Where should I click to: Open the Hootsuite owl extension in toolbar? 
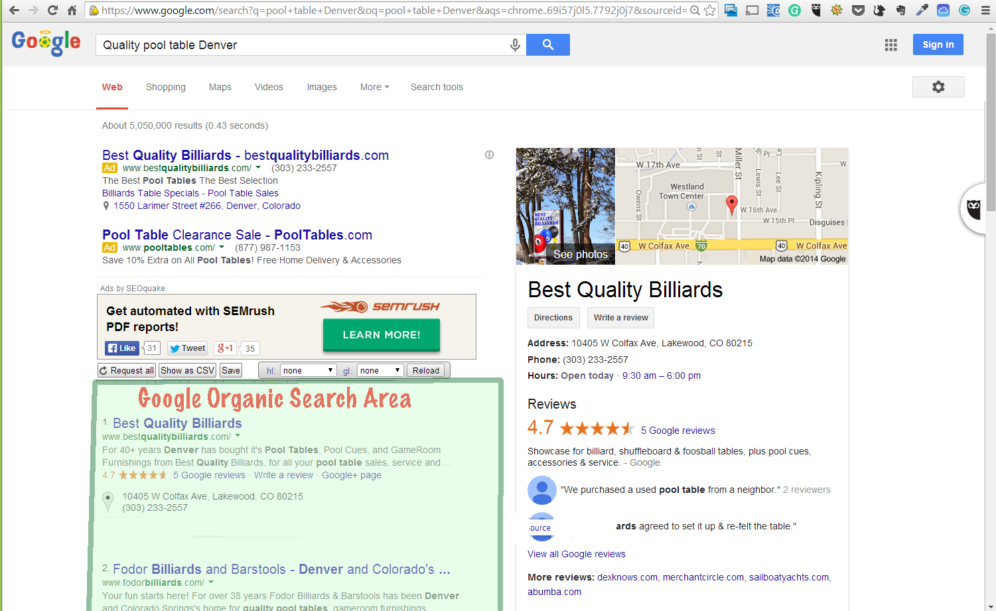[x=816, y=10]
